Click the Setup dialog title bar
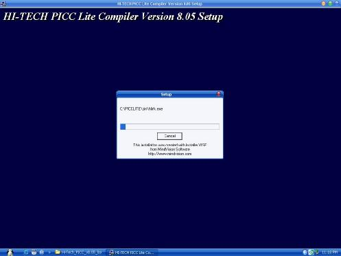 169,94
